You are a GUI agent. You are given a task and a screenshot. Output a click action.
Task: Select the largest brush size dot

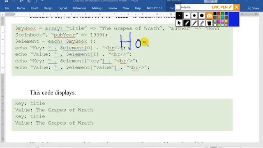pos(202,16)
